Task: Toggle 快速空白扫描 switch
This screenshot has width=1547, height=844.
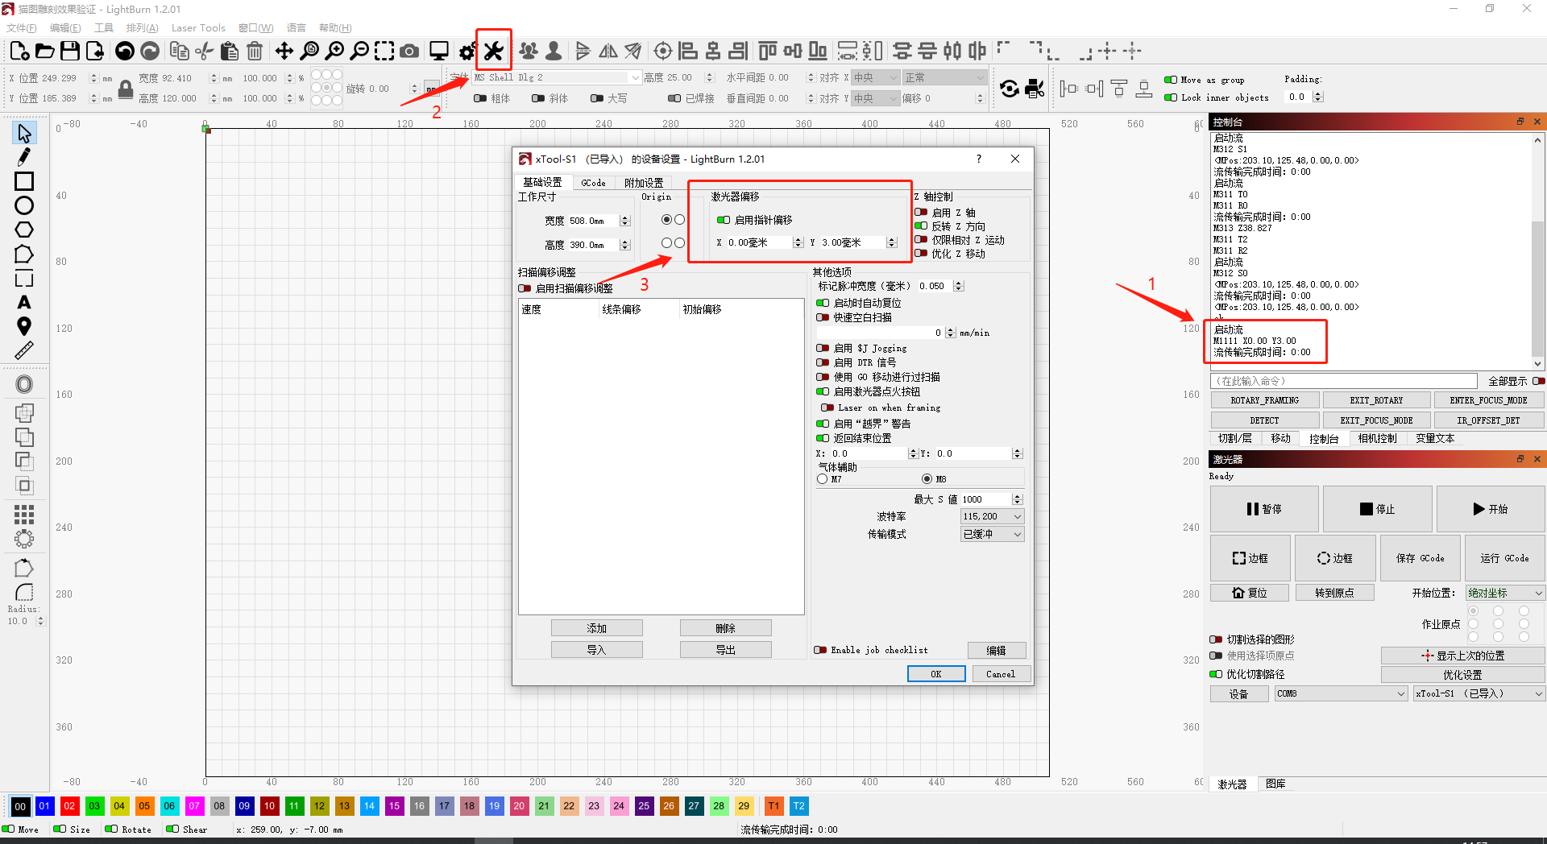Action: [x=823, y=317]
